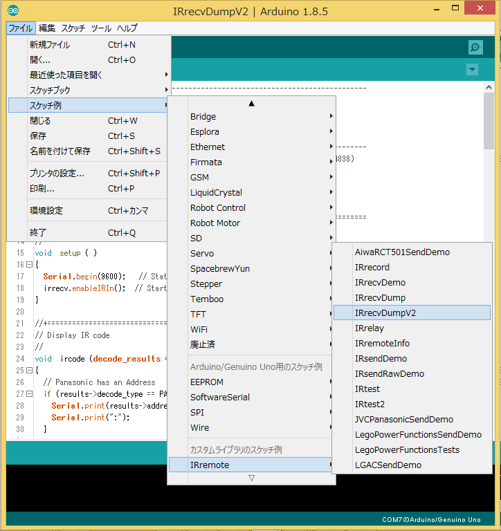The width and height of the screenshot is (501, 531).
Task: Open Servo examples entry
Action: click(250, 254)
